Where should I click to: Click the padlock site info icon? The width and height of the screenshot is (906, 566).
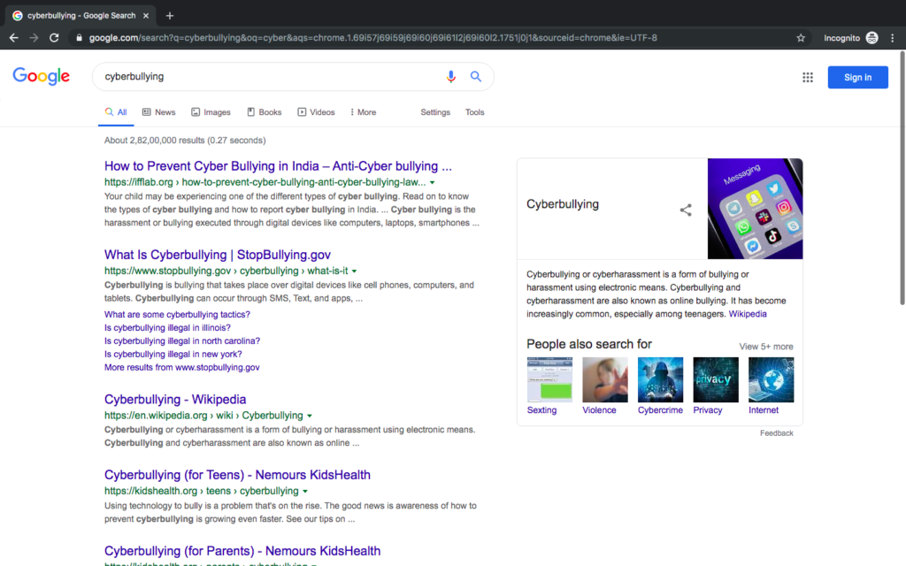pos(79,38)
